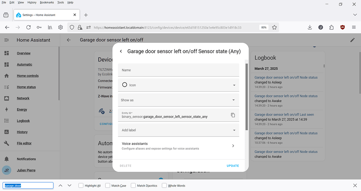Viewport: 361px width, 191px height.
Task: Copy the Entity ID to clipboard
Action: pyautogui.click(x=233, y=115)
